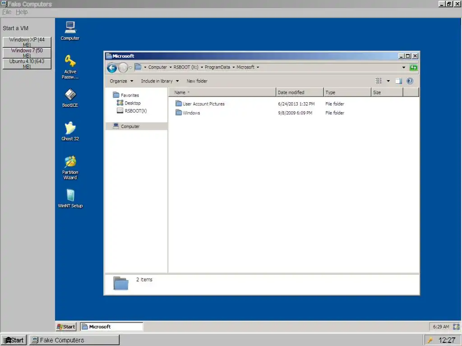Click the green Refresh icon in address bar
Viewport: 462px width, 346px height.
(x=413, y=68)
